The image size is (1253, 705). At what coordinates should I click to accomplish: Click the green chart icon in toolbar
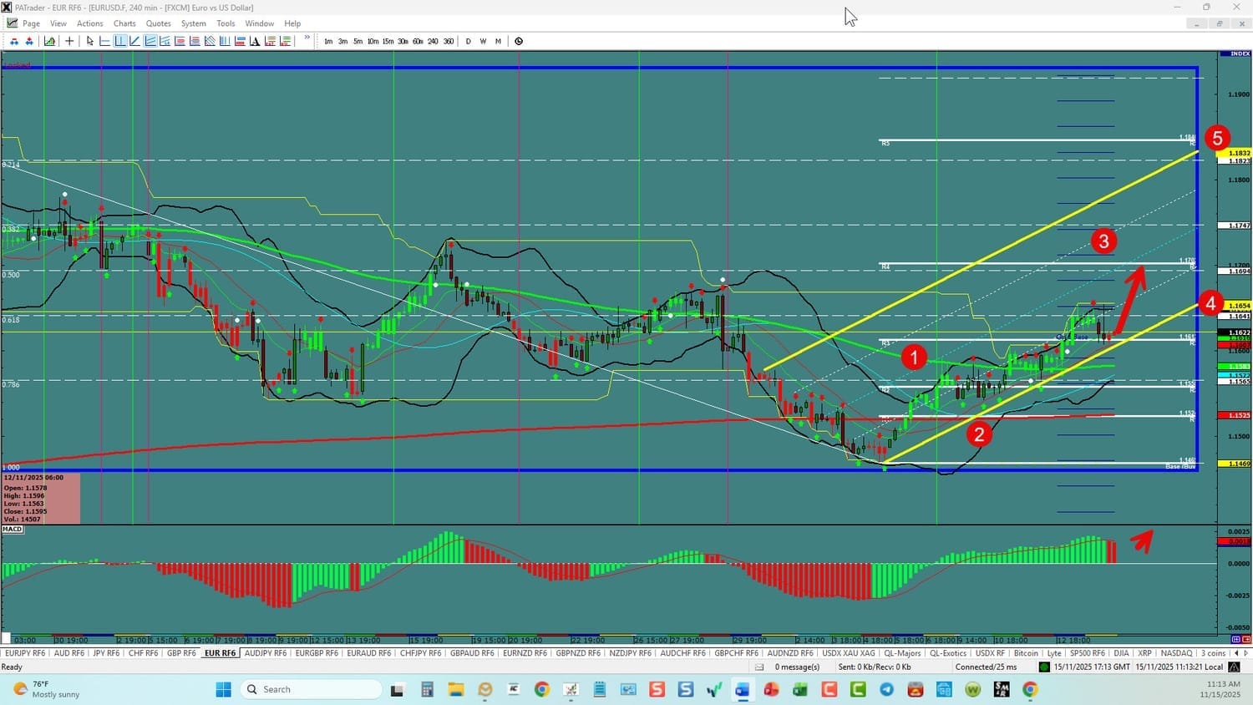point(50,41)
